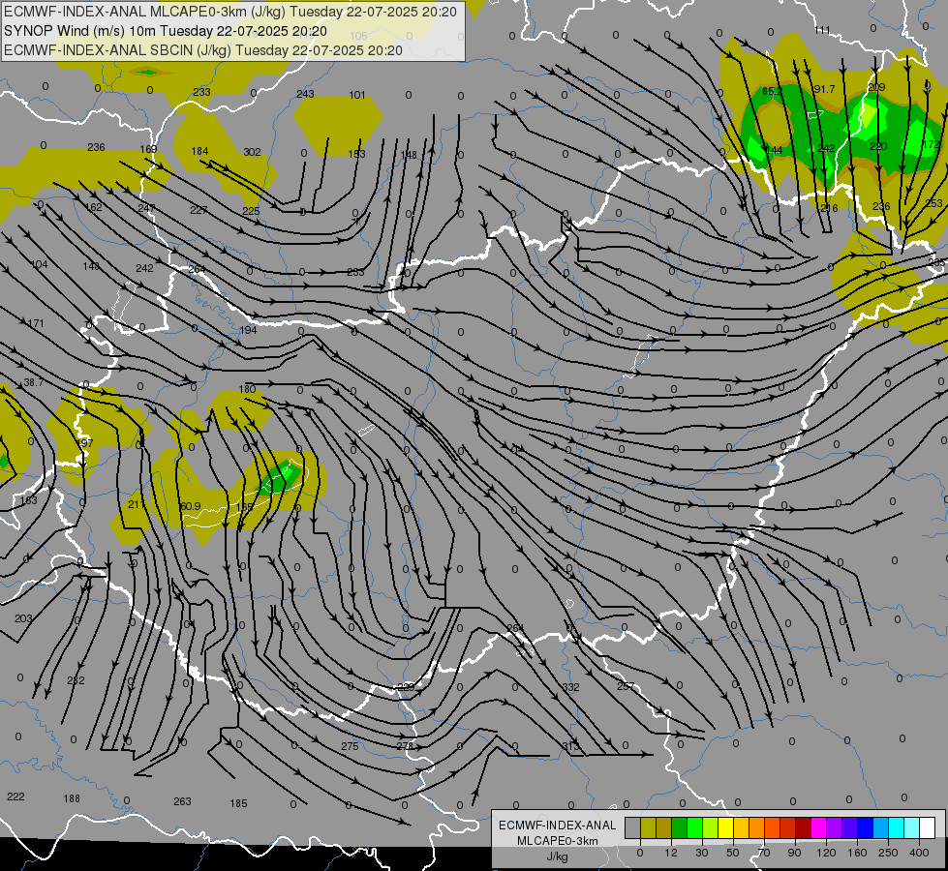The width and height of the screenshot is (948, 871).
Task: Click the map value 184
Action: (x=199, y=151)
